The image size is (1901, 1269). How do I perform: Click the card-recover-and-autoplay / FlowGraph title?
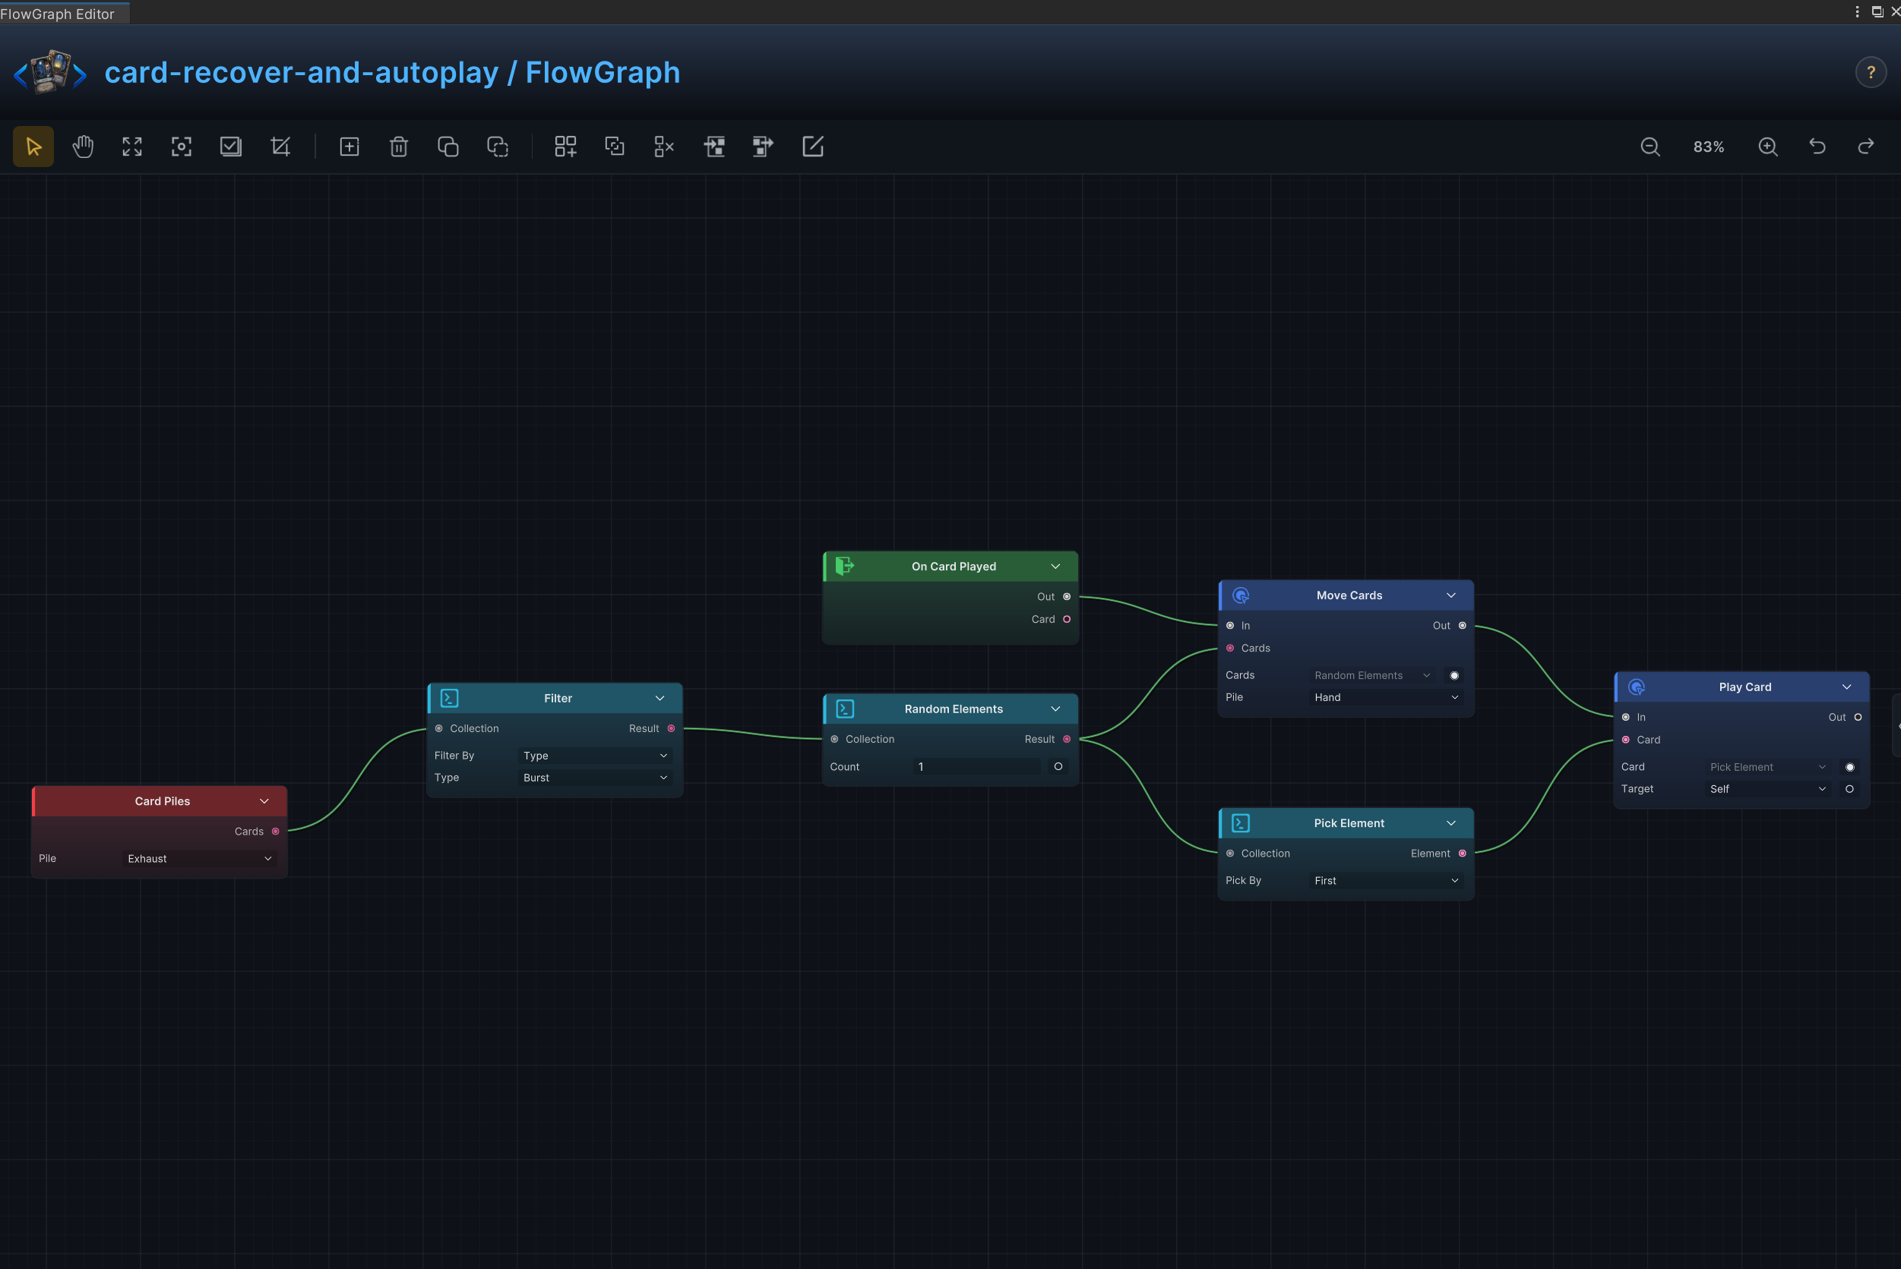coord(392,72)
